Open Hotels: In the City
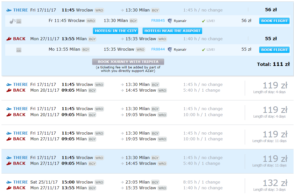The width and height of the screenshot is (294, 196). click(x=115, y=31)
